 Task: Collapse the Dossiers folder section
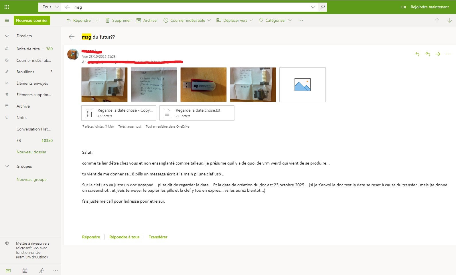7,36
